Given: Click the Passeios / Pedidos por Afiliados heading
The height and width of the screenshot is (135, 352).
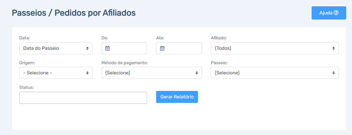Looking at the screenshot, I should [x=74, y=13].
